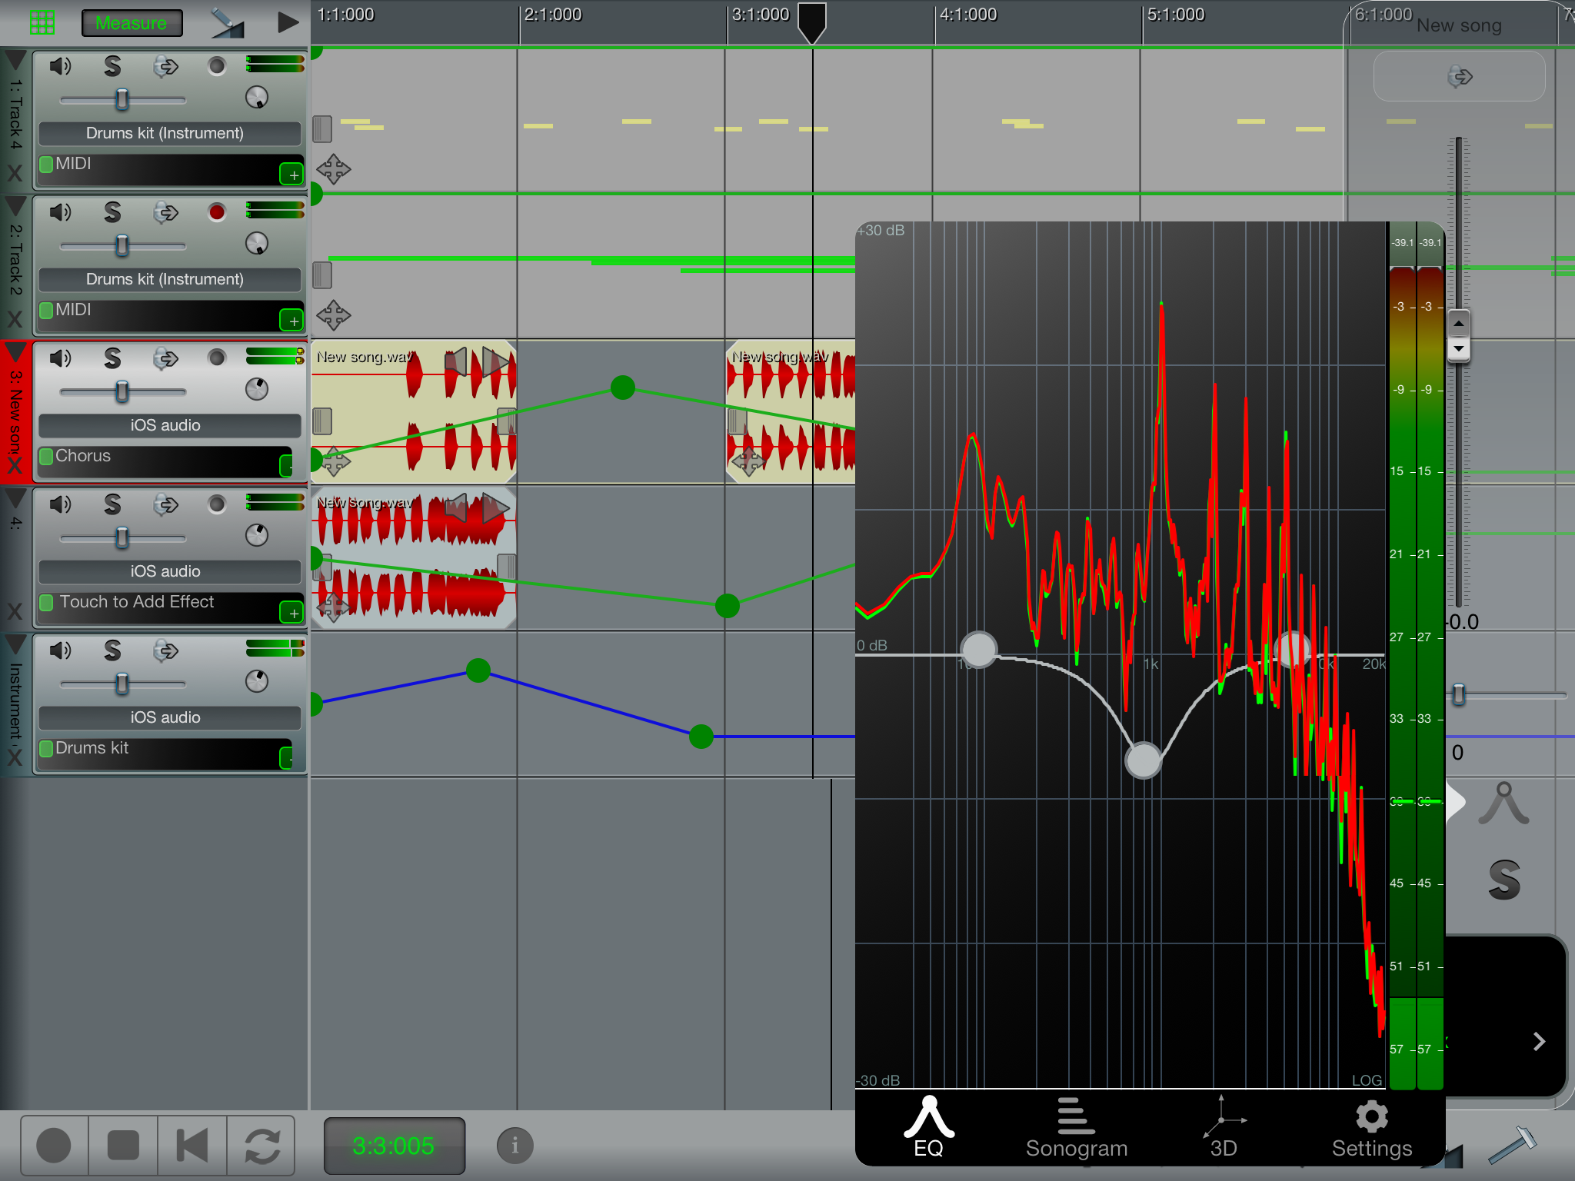Switch to the 3D tab
The height and width of the screenshot is (1181, 1575).
pos(1224,1128)
